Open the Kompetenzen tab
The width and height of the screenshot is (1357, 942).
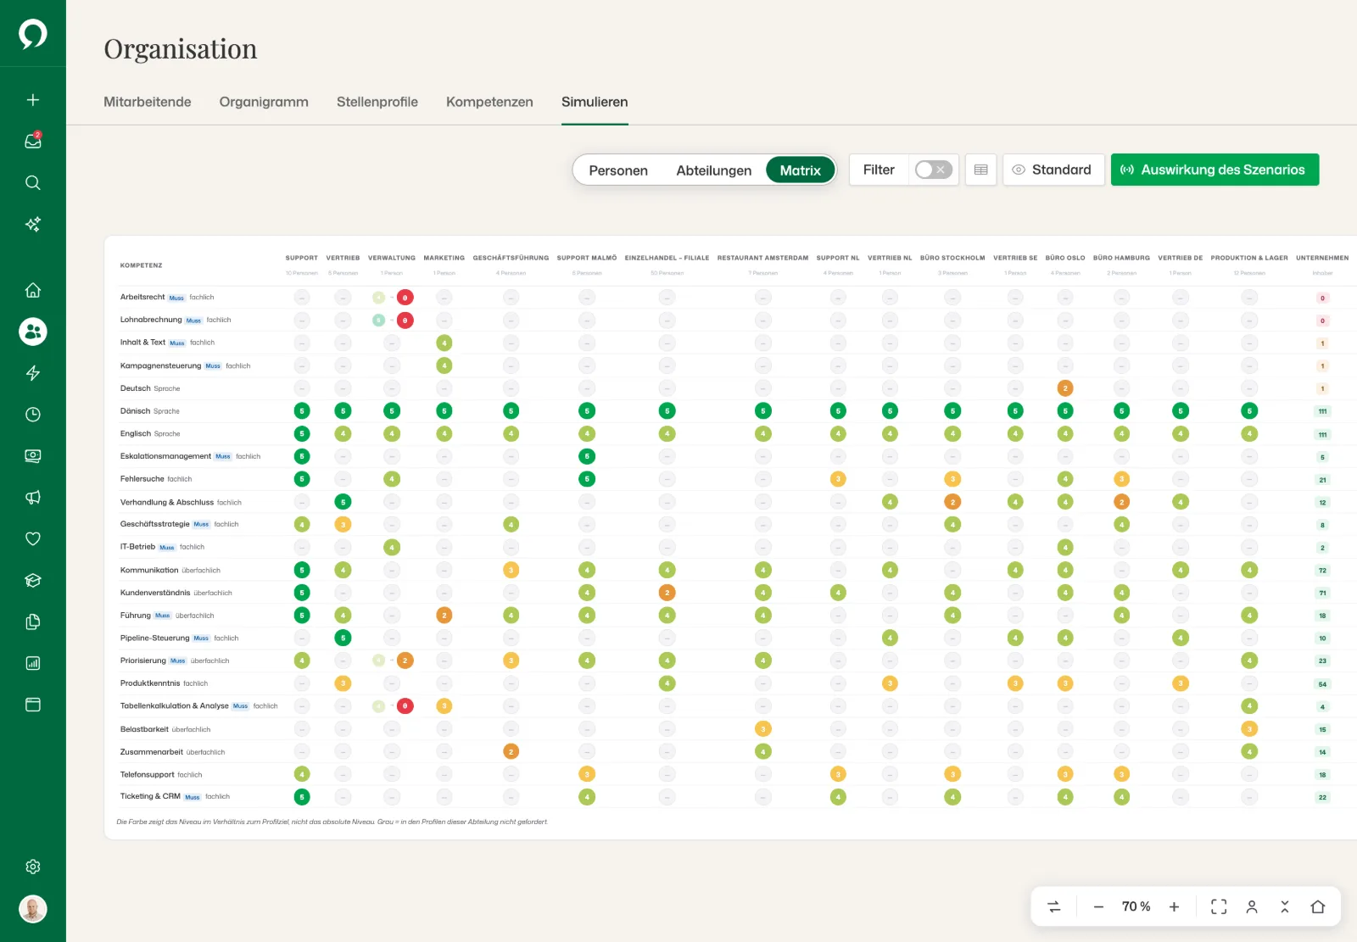click(489, 102)
